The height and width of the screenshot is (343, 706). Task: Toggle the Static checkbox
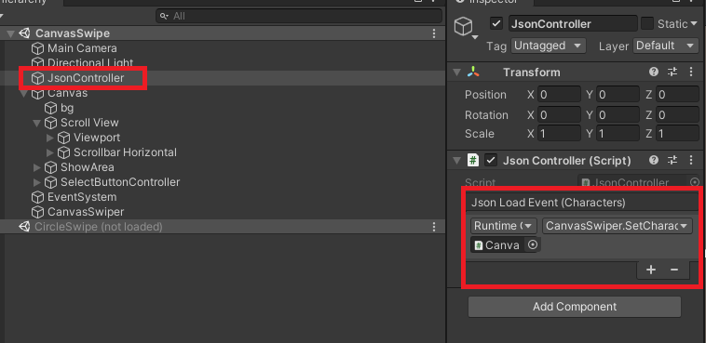[647, 24]
